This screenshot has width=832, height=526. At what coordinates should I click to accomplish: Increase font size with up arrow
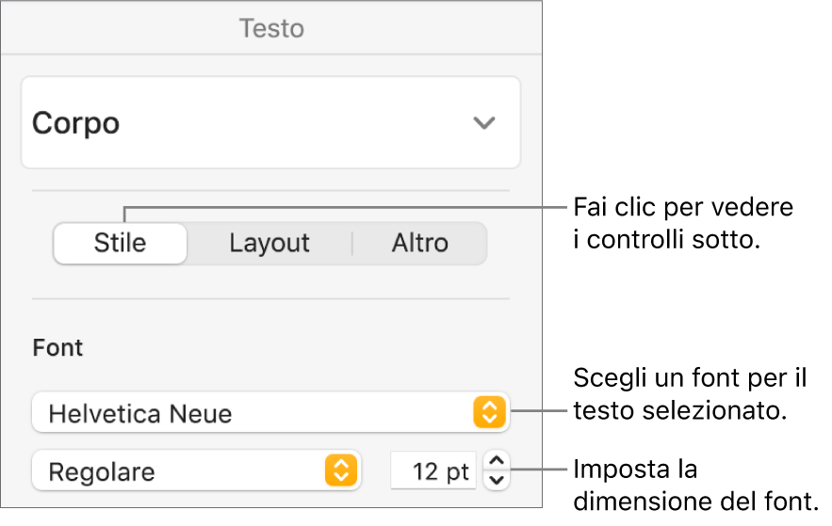[x=497, y=461]
